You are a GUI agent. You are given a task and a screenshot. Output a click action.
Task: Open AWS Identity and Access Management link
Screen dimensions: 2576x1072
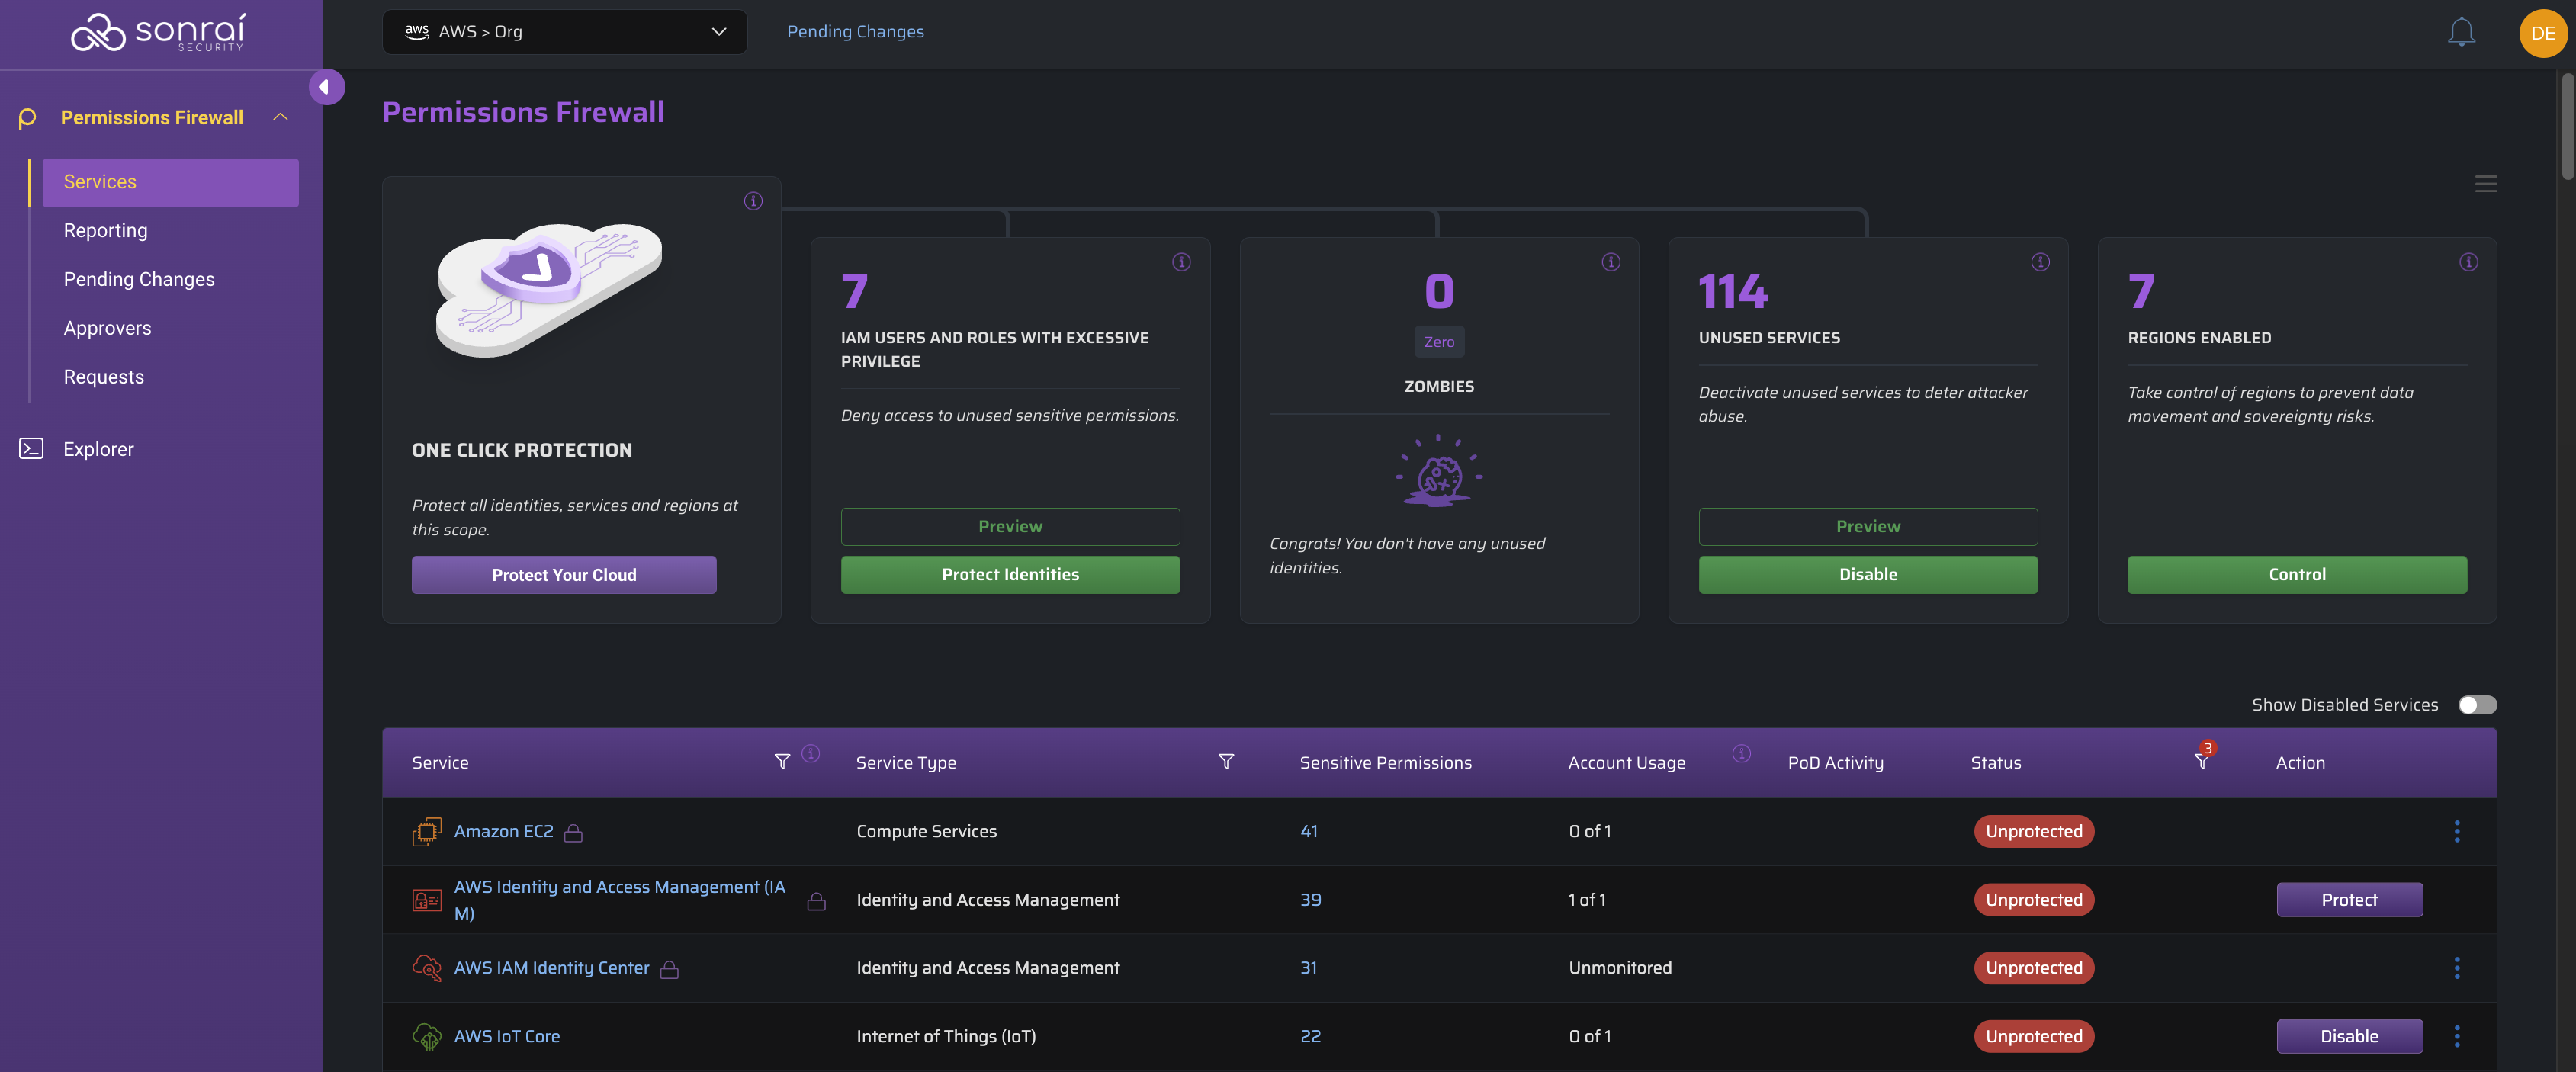click(x=620, y=900)
